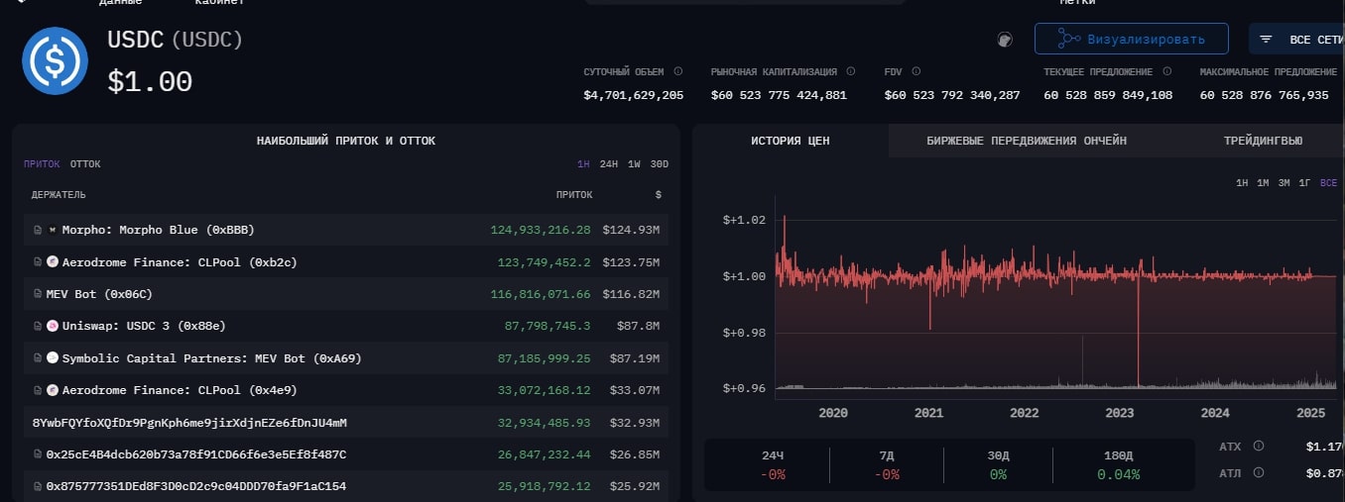
Task: Open Aerodrome Finance: CLPool (0x4e9) holder
Action: pos(180,390)
